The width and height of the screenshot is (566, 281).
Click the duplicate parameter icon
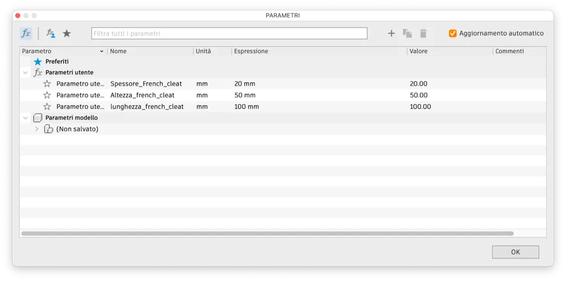click(x=407, y=33)
